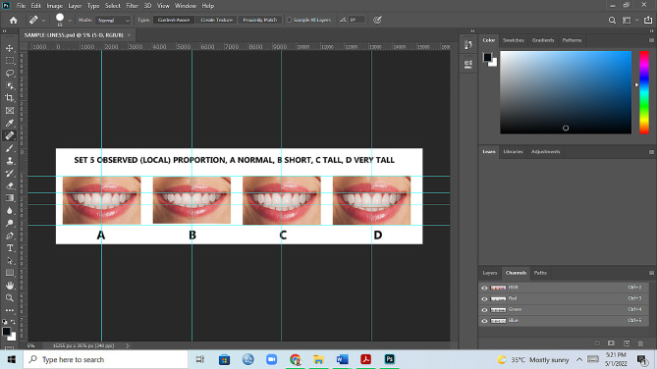Open the History panel icon in collapsed dock

[x=468, y=44]
